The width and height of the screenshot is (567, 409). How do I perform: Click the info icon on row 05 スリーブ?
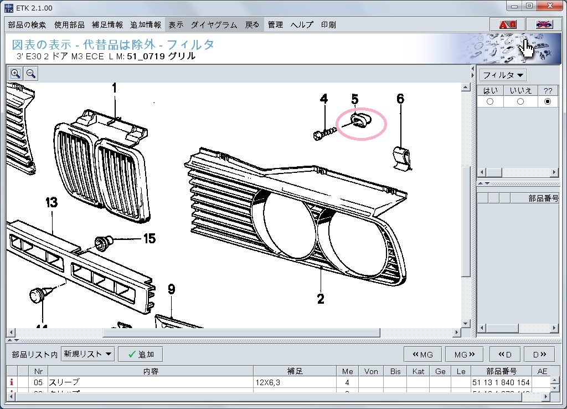pyautogui.click(x=12, y=382)
